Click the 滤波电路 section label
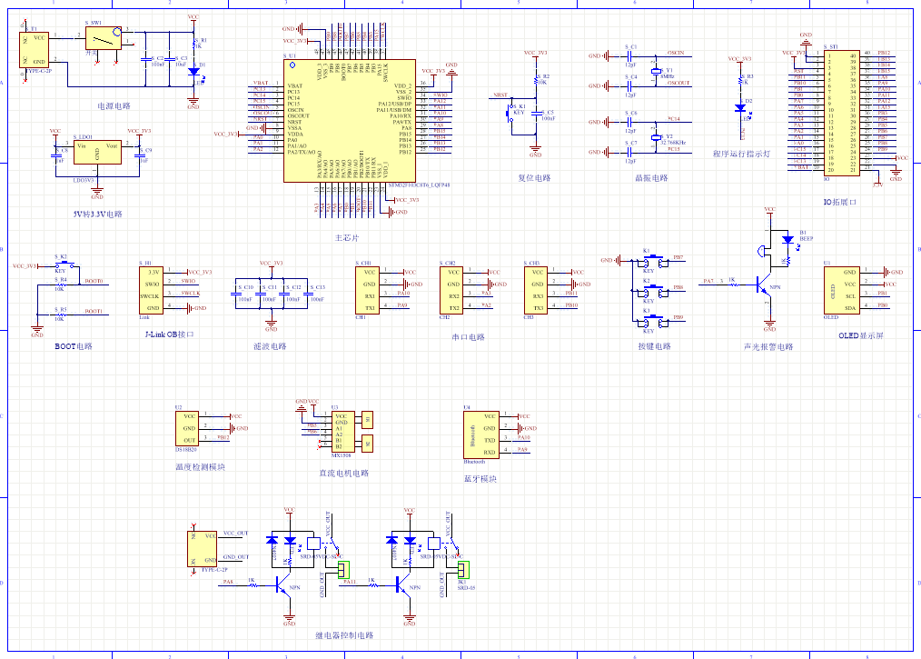 click(270, 346)
